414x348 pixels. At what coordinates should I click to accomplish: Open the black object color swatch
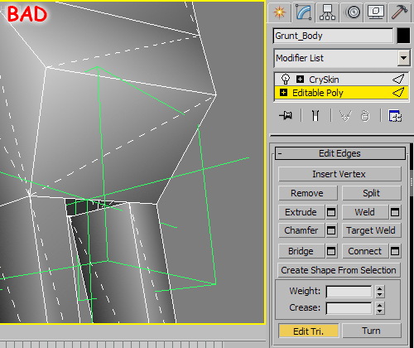click(403, 36)
